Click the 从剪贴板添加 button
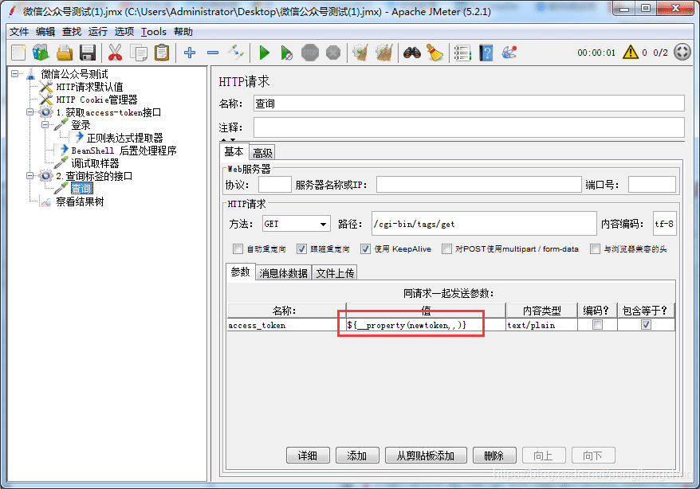 tap(426, 456)
